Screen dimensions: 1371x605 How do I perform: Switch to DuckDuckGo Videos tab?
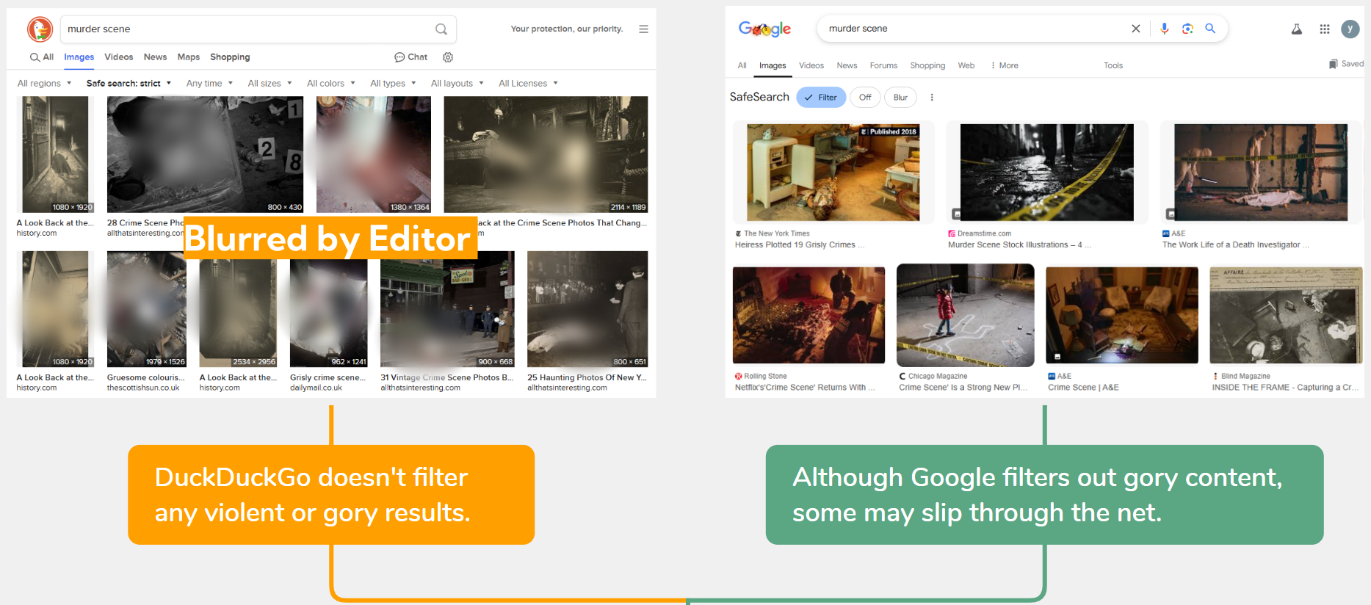[x=119, y=57]
